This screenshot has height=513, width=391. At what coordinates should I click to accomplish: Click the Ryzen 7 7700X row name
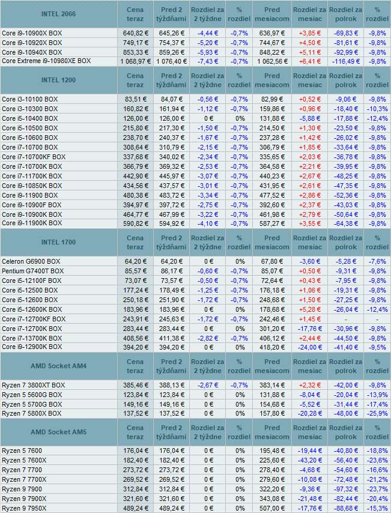coord(24,479)
